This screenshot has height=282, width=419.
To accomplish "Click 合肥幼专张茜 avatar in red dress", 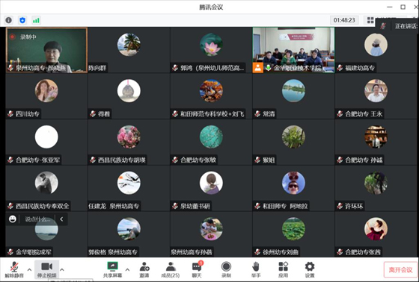I will point(376,229).
